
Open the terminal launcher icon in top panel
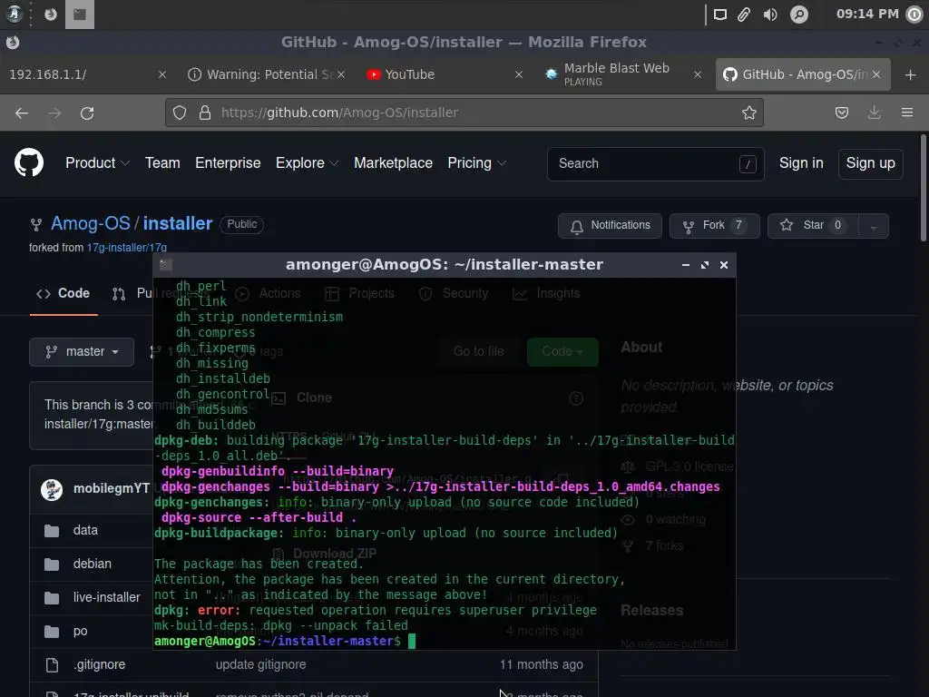tap(80, 15)
